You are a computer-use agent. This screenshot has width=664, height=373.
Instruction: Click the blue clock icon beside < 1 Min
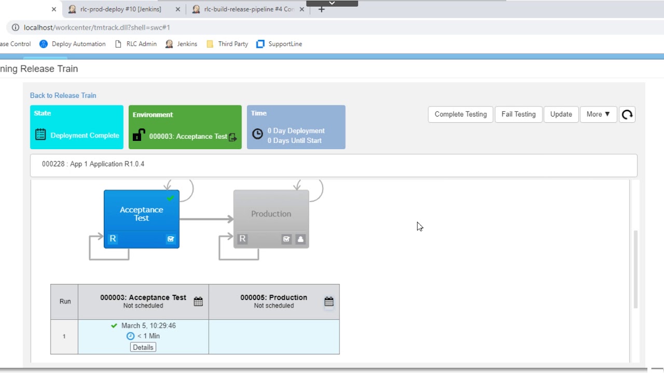(x=131, y=336)
